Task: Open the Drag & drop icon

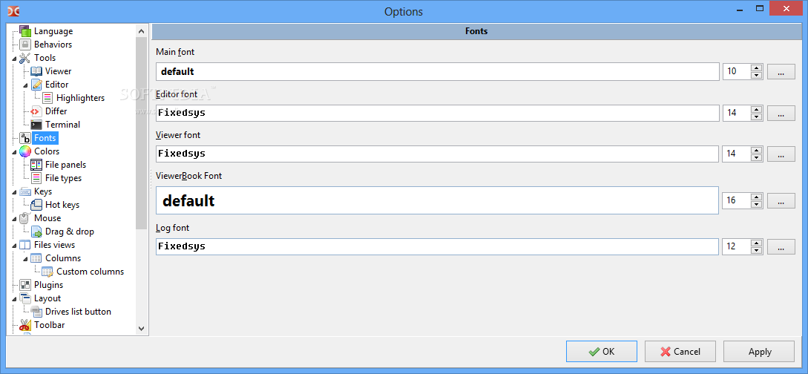Action: [x=36, y=232]
